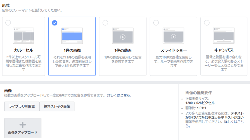This screenshot has width=250, height=140.
Task: Click the カルーセル title text
Action: [x=24, y=50]
